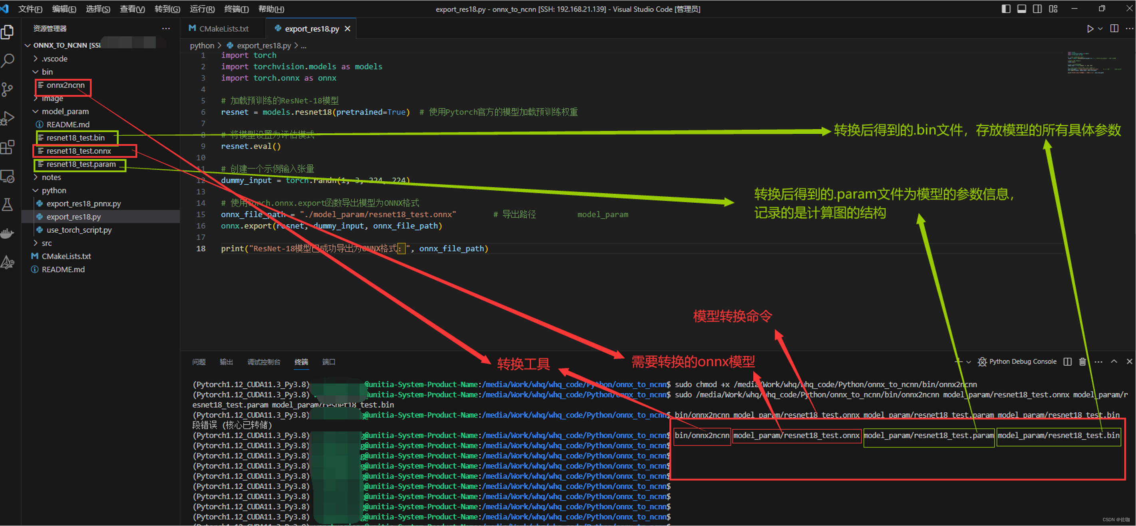Click the code minimap preview
Viewport: 1136px width, 526px height.
pos(1094,63)
